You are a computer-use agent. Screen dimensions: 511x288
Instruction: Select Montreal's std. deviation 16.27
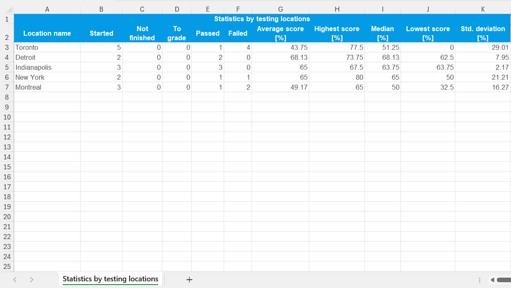(483, 87)
